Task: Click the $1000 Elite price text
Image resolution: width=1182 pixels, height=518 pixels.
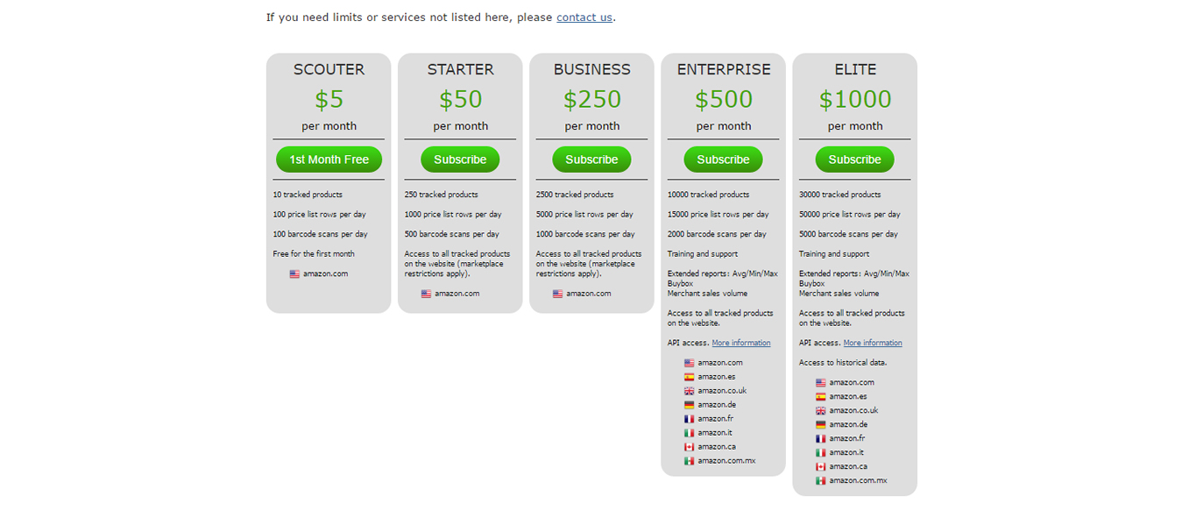Action: (855, 99)
